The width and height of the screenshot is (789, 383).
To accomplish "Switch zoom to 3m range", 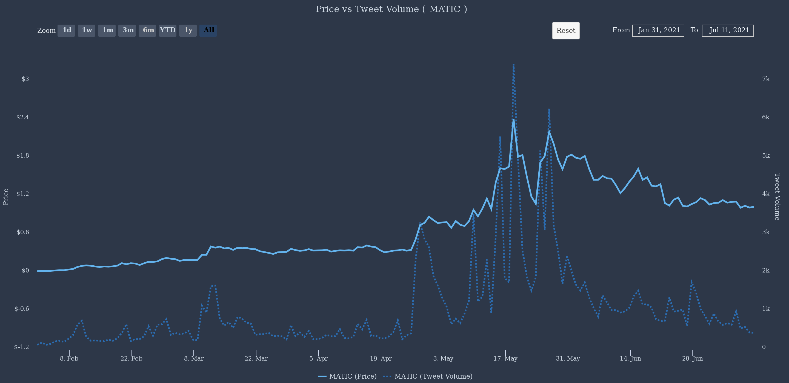I will [127, 30].
